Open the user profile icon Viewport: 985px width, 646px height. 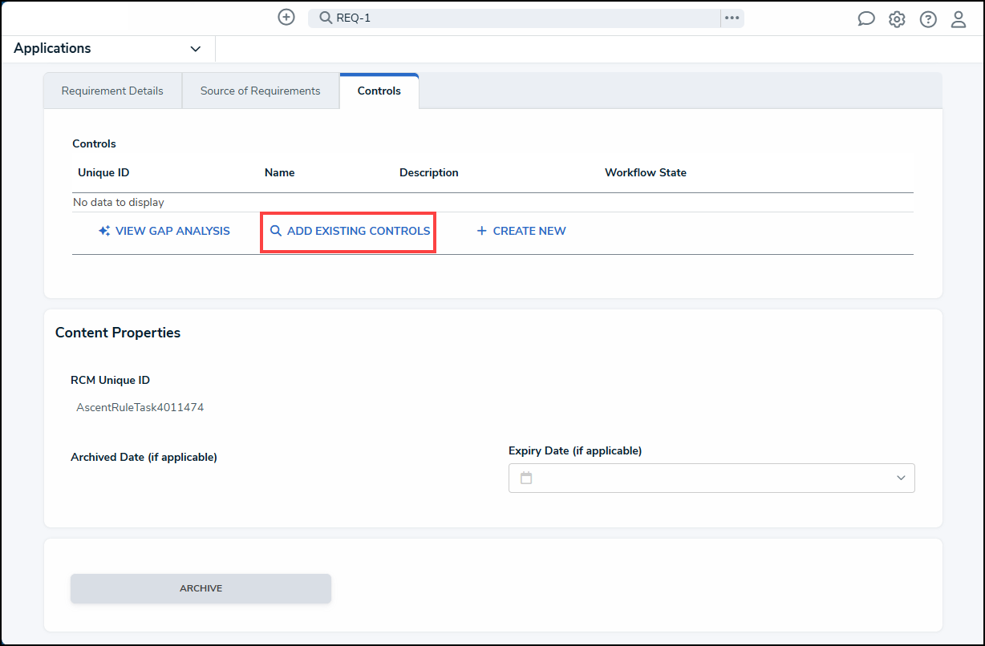tap(959, 19)
